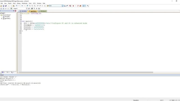Toggle the bookmark flag icon
180x101 pixels.
[x=28, y=6]
